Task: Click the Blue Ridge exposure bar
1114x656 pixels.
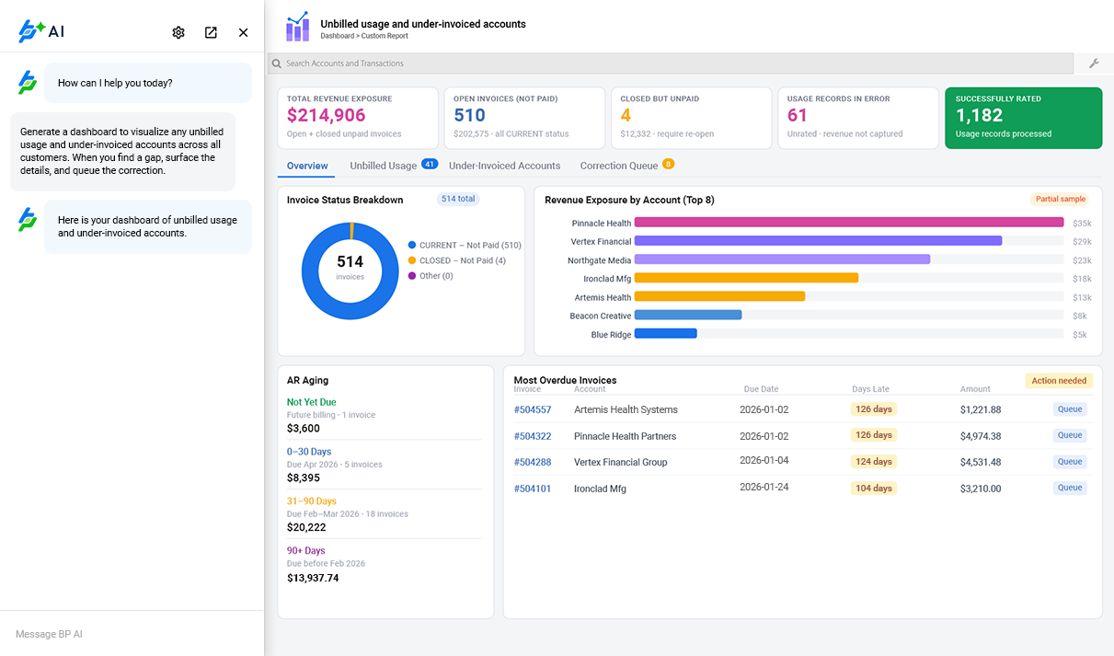Action: pyautogui.click(x=665, y=334)
